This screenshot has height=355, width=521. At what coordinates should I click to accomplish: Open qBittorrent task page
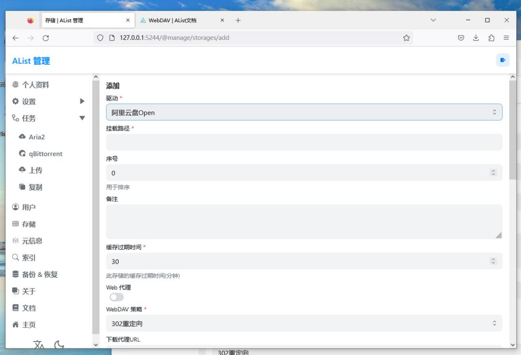(41, 154)
